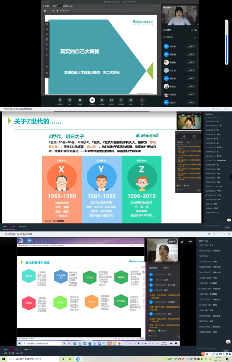Collapse the 台下学生50 list chevron
This screenshot has height=362, width=232.
195,38
